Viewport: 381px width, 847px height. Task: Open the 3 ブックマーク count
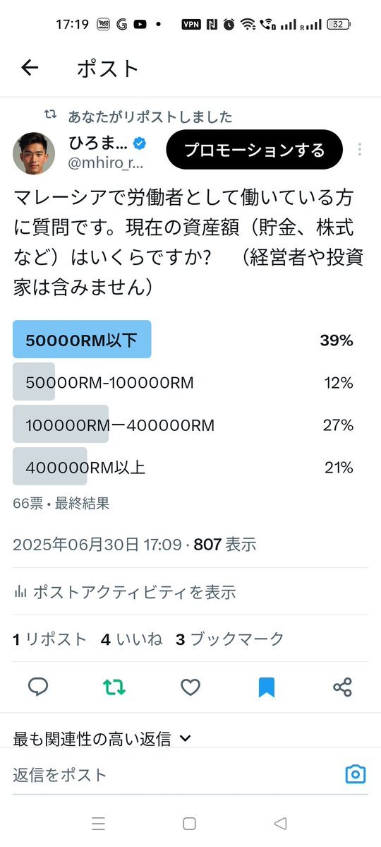pos(230,639)
